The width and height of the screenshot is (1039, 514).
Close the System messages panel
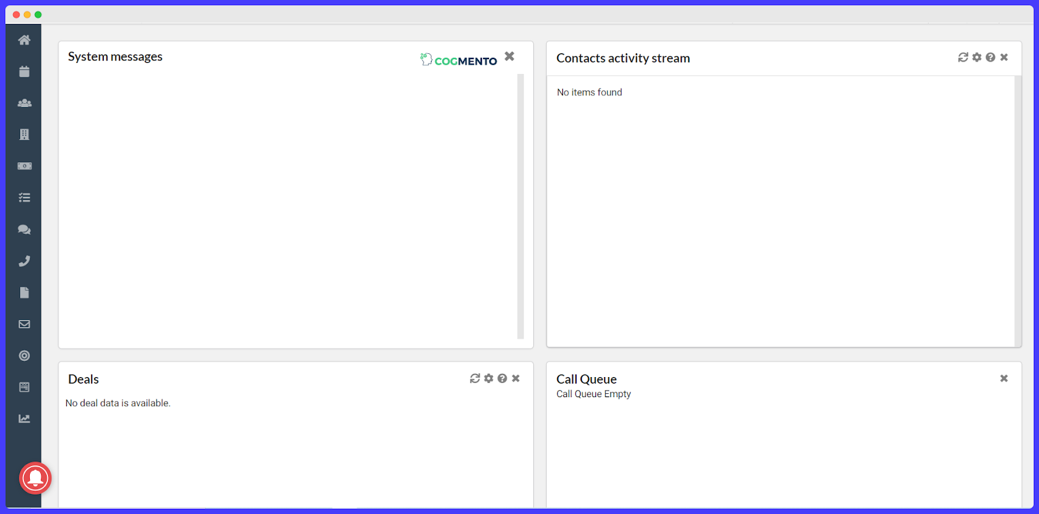pyautogui.click(x=510, y=56)
